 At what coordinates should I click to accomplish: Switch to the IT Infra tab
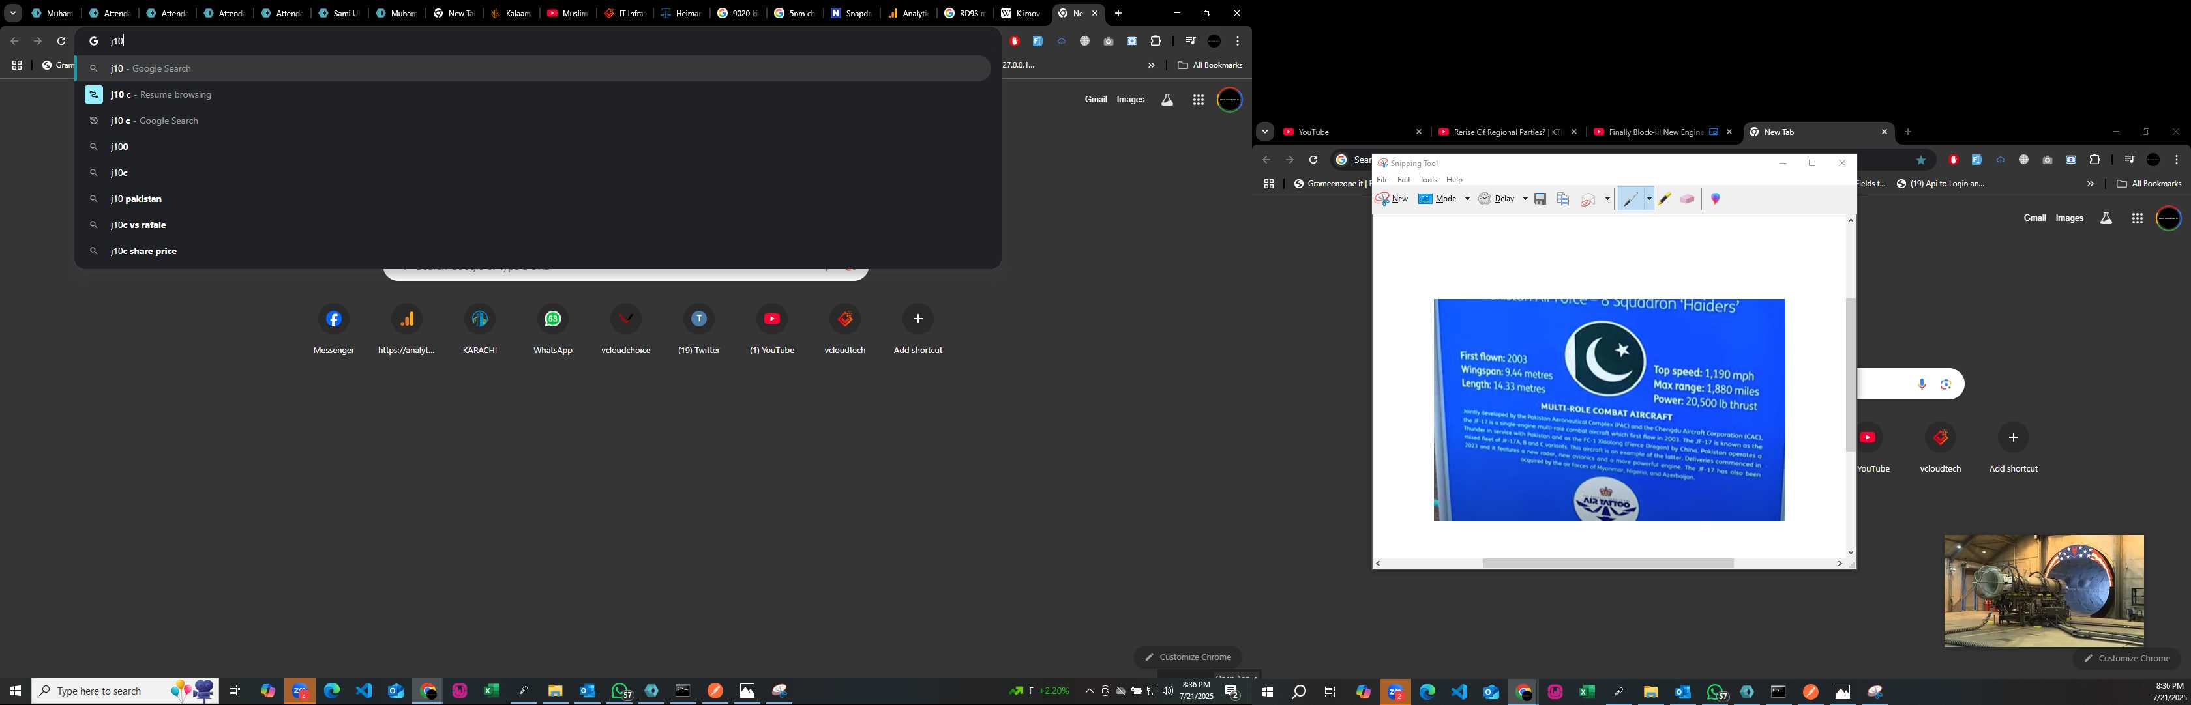pyautogui.click(x=625, y=14)
